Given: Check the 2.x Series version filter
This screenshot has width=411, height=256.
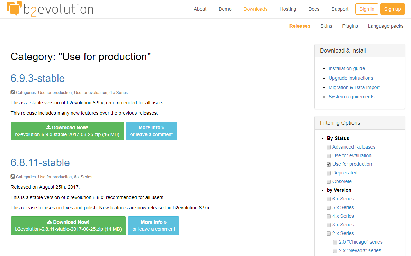Looking at the screenshot, I should (x=329, y=234).
